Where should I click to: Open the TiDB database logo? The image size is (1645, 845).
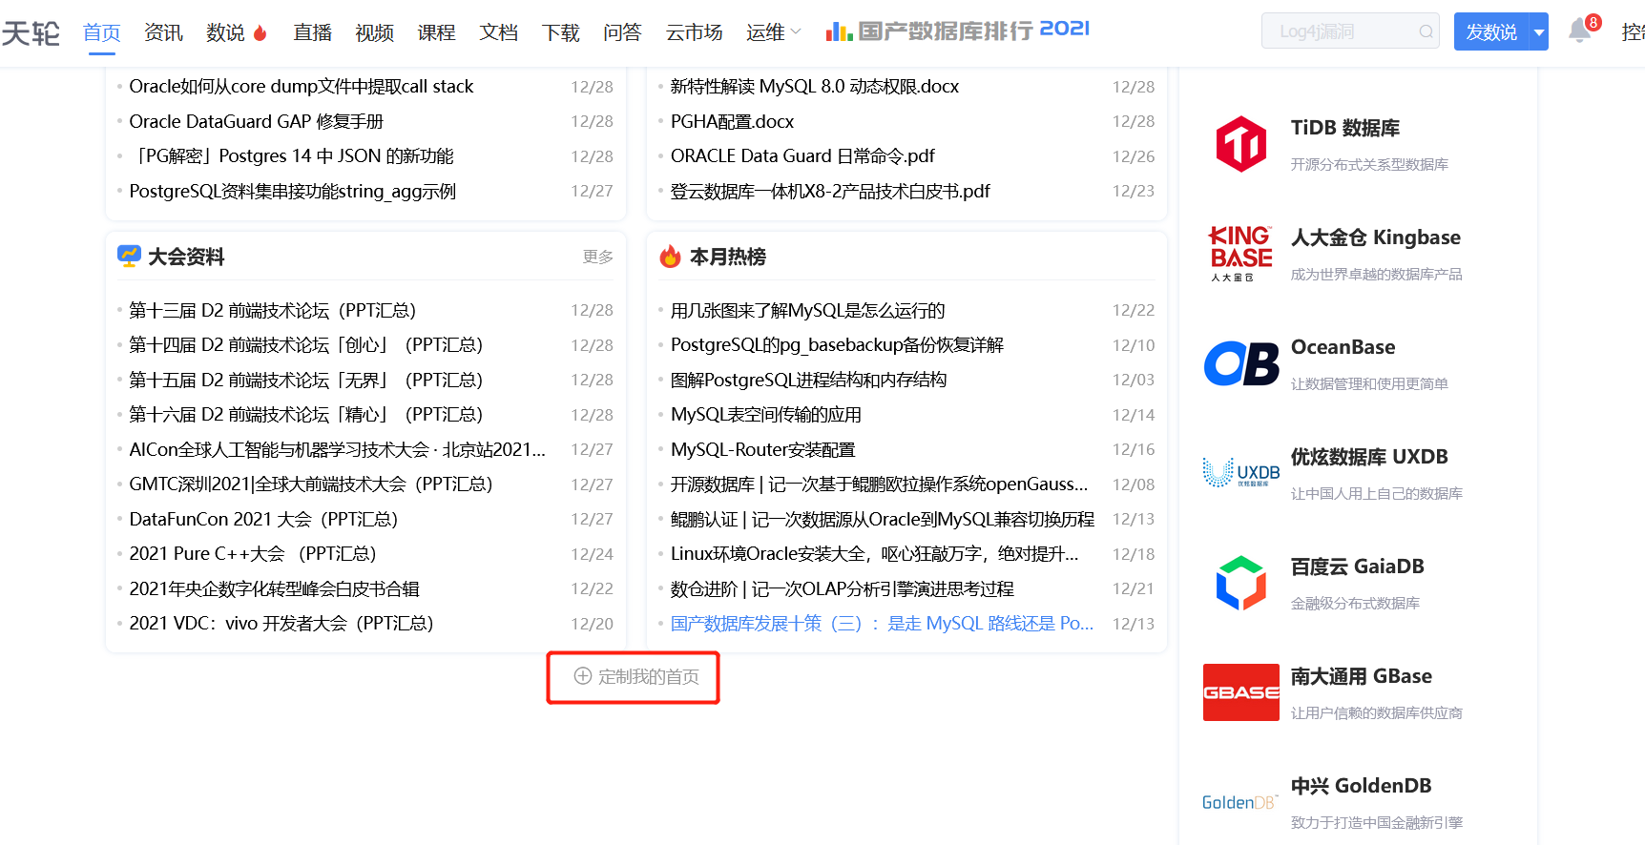1240,144
